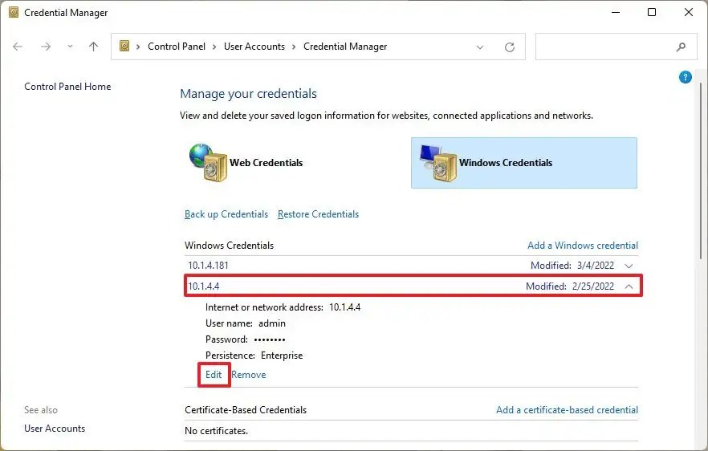The image size is (708, 451).
Task: Click the 'Manage your credentials' heading
Action: 248,94
